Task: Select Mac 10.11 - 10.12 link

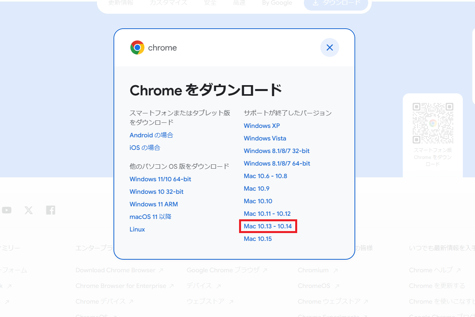Action: (x=267, y=213)
